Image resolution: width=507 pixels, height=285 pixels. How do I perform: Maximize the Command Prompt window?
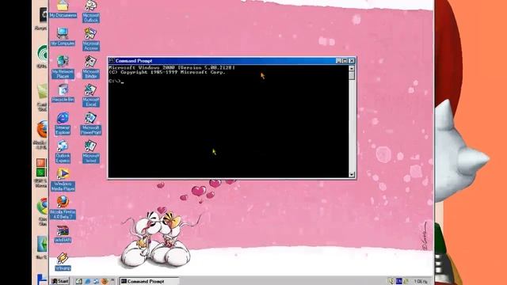coord(345,61)
